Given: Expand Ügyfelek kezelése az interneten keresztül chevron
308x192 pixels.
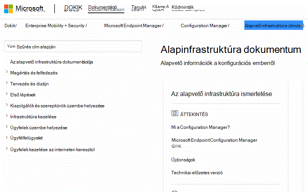Looking at the screenshot, I should pyautogui.click(x=7, y=149).
